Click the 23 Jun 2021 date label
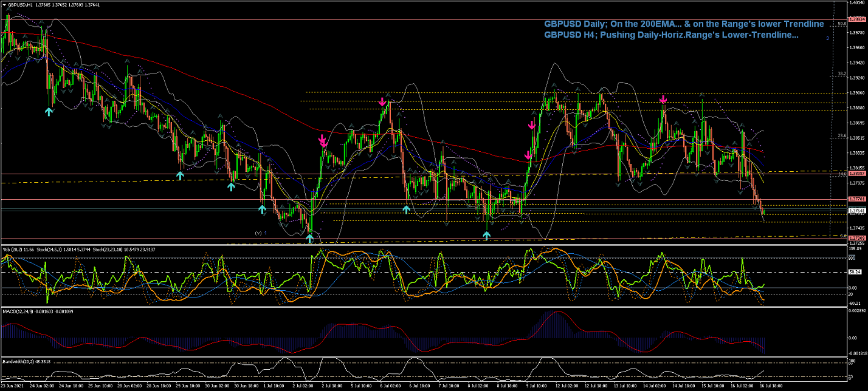The height and width of the screenshot is (391, 868). point(13,385)
